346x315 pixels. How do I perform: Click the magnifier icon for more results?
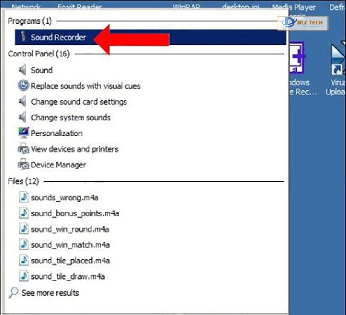click(14, 293)
